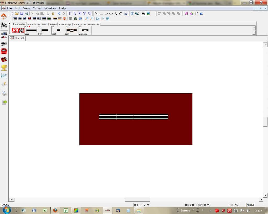Switch to the 2 lane curves tab
268x214 pixels.
34,24
